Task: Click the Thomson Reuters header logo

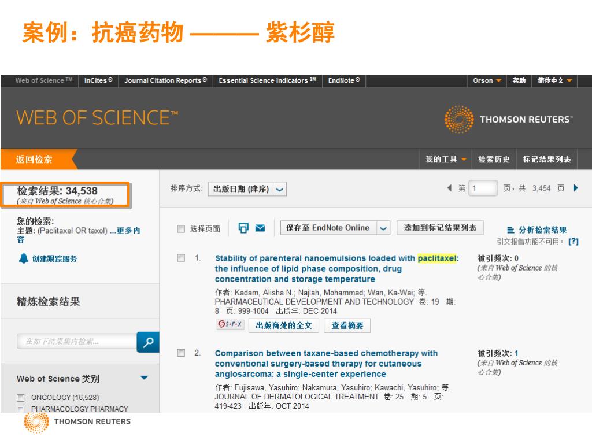Action: pos(508,119)
